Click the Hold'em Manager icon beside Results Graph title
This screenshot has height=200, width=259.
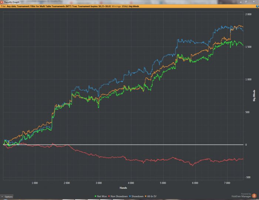1,2
